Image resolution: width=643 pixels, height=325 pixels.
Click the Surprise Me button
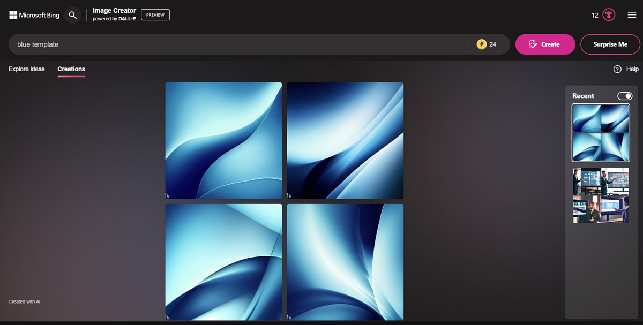(610, 44)
